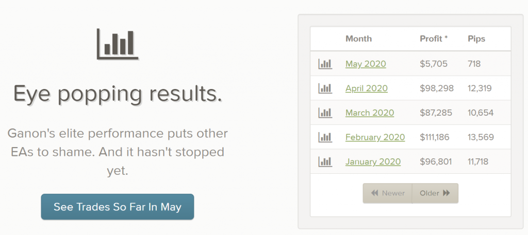Click the Profit * column header
Image resolution: width=528 pixels, height=235 pixels.
click(434, 39)
